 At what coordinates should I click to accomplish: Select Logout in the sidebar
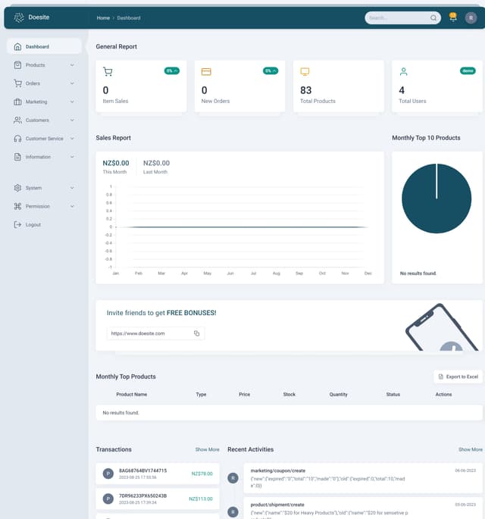33,225
